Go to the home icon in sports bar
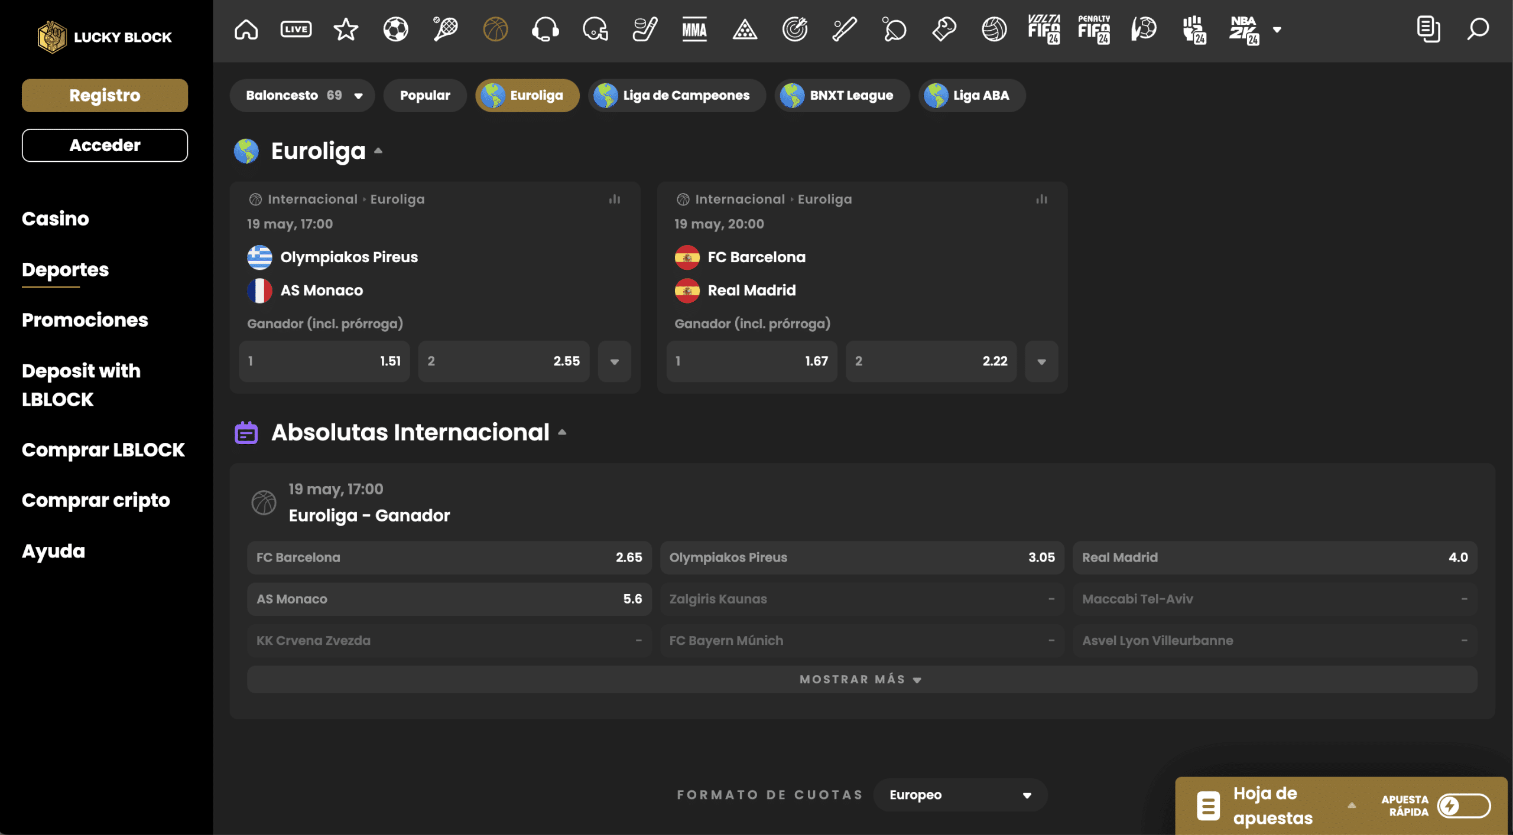 point(246,29)
